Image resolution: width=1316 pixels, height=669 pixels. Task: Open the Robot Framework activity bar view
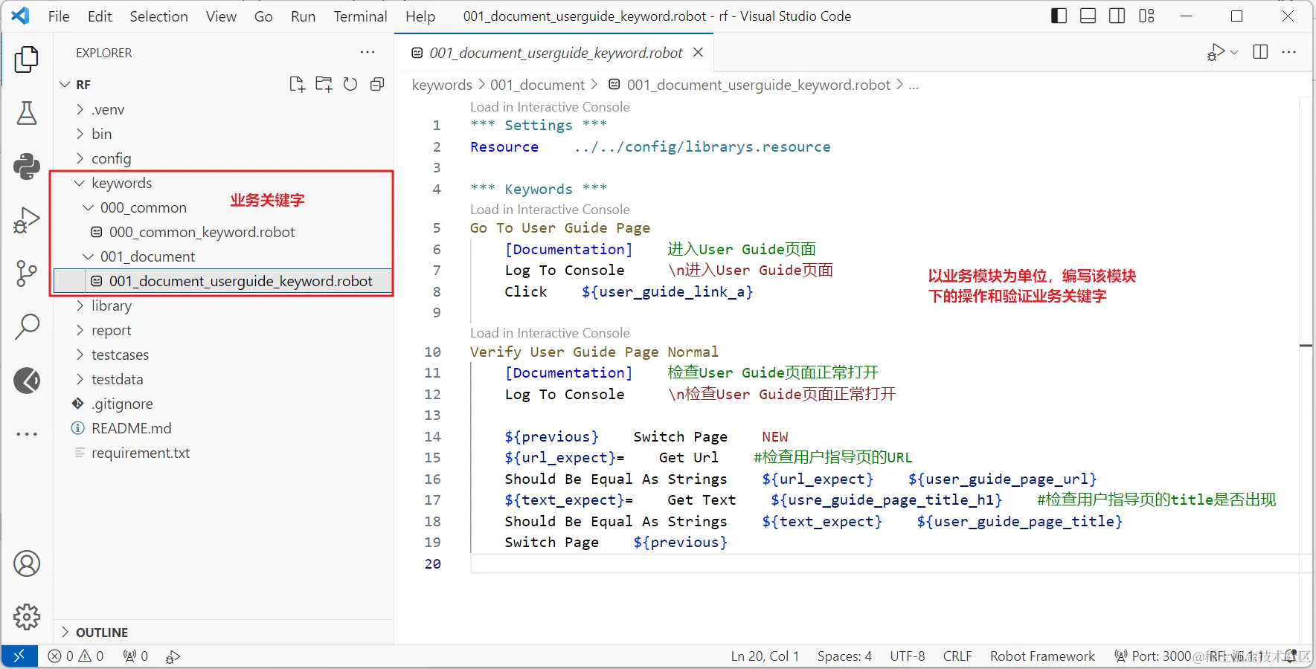(27, 381)
